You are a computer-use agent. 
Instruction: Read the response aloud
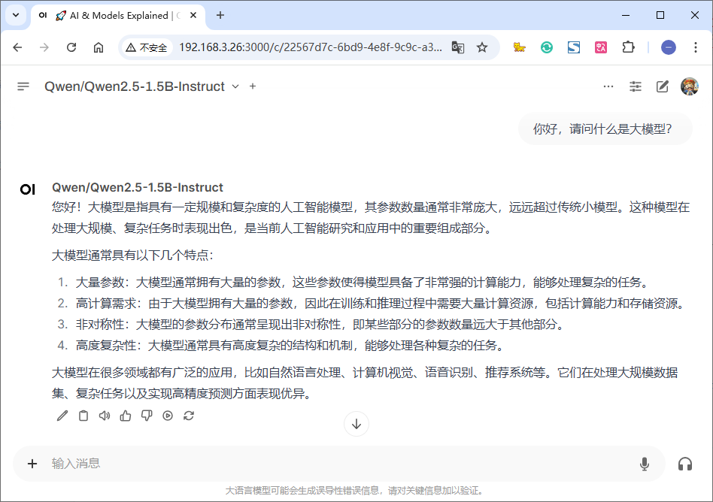(104, 415)
